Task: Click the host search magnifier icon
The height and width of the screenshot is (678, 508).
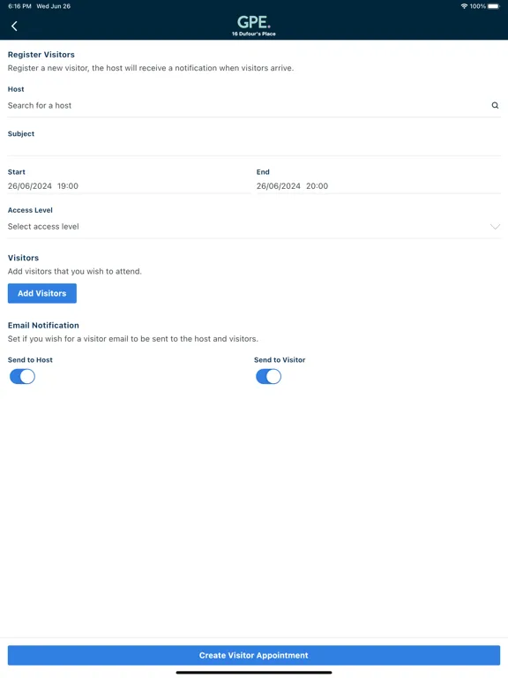Action: tap(495, 106)
